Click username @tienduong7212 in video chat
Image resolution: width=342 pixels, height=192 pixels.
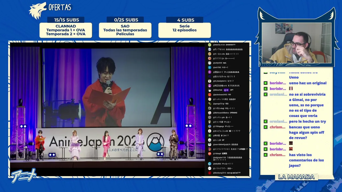[x=220, y=173]
